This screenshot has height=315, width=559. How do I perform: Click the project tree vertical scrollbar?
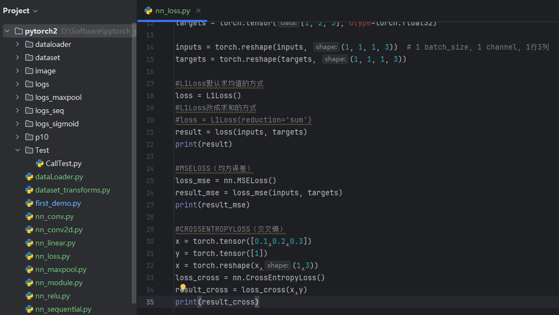134,163
